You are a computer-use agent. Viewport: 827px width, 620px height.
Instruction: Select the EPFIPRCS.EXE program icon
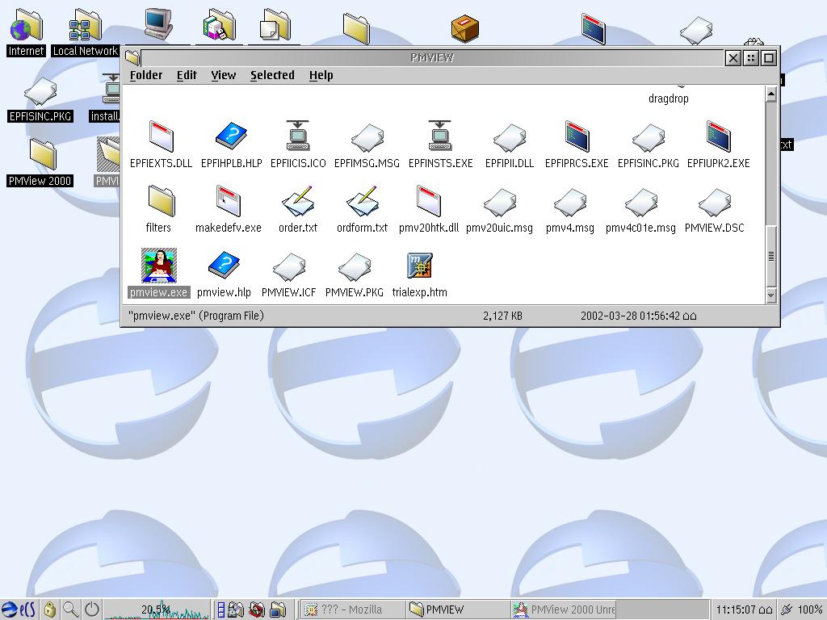[x=577, y=136]
